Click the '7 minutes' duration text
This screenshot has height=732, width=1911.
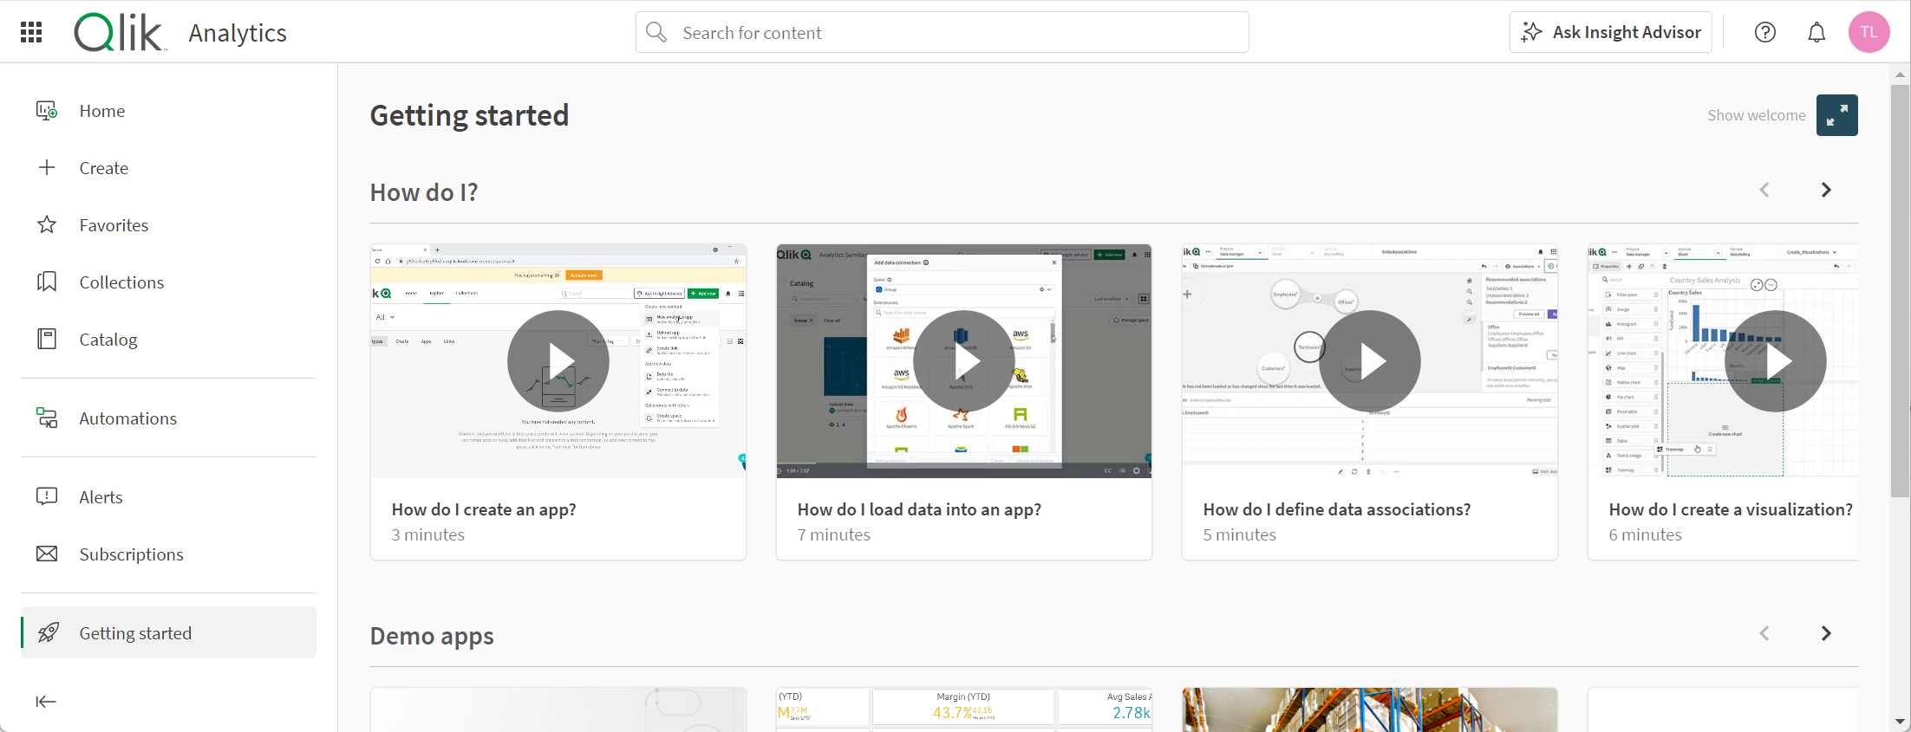click(834, 534)
